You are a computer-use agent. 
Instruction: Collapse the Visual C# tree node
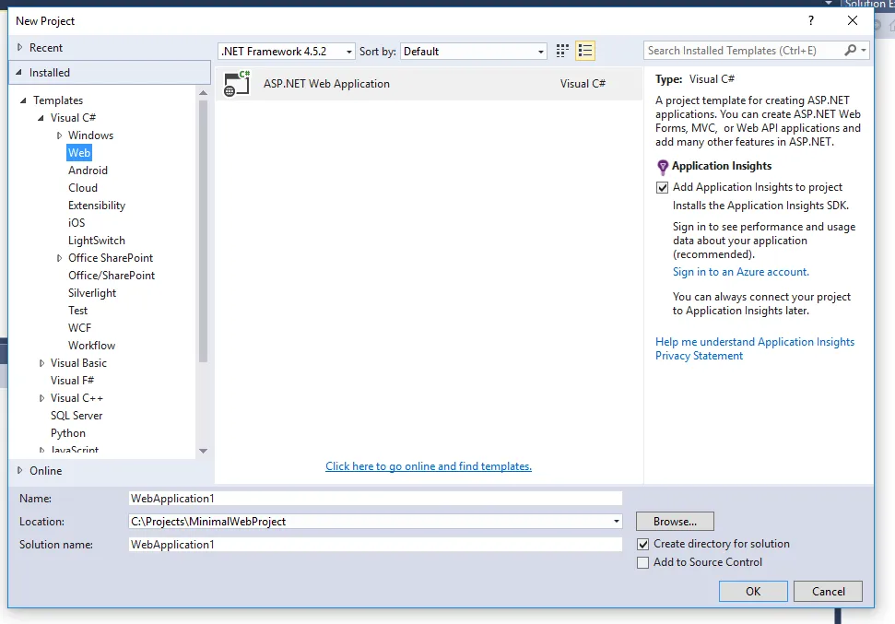click(41, 118)
